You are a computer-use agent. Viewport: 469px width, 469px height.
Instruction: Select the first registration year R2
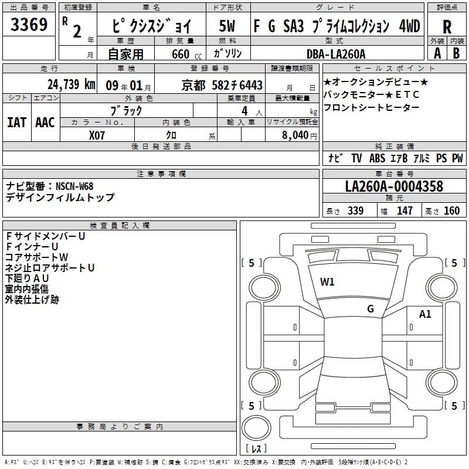[73, 27]
